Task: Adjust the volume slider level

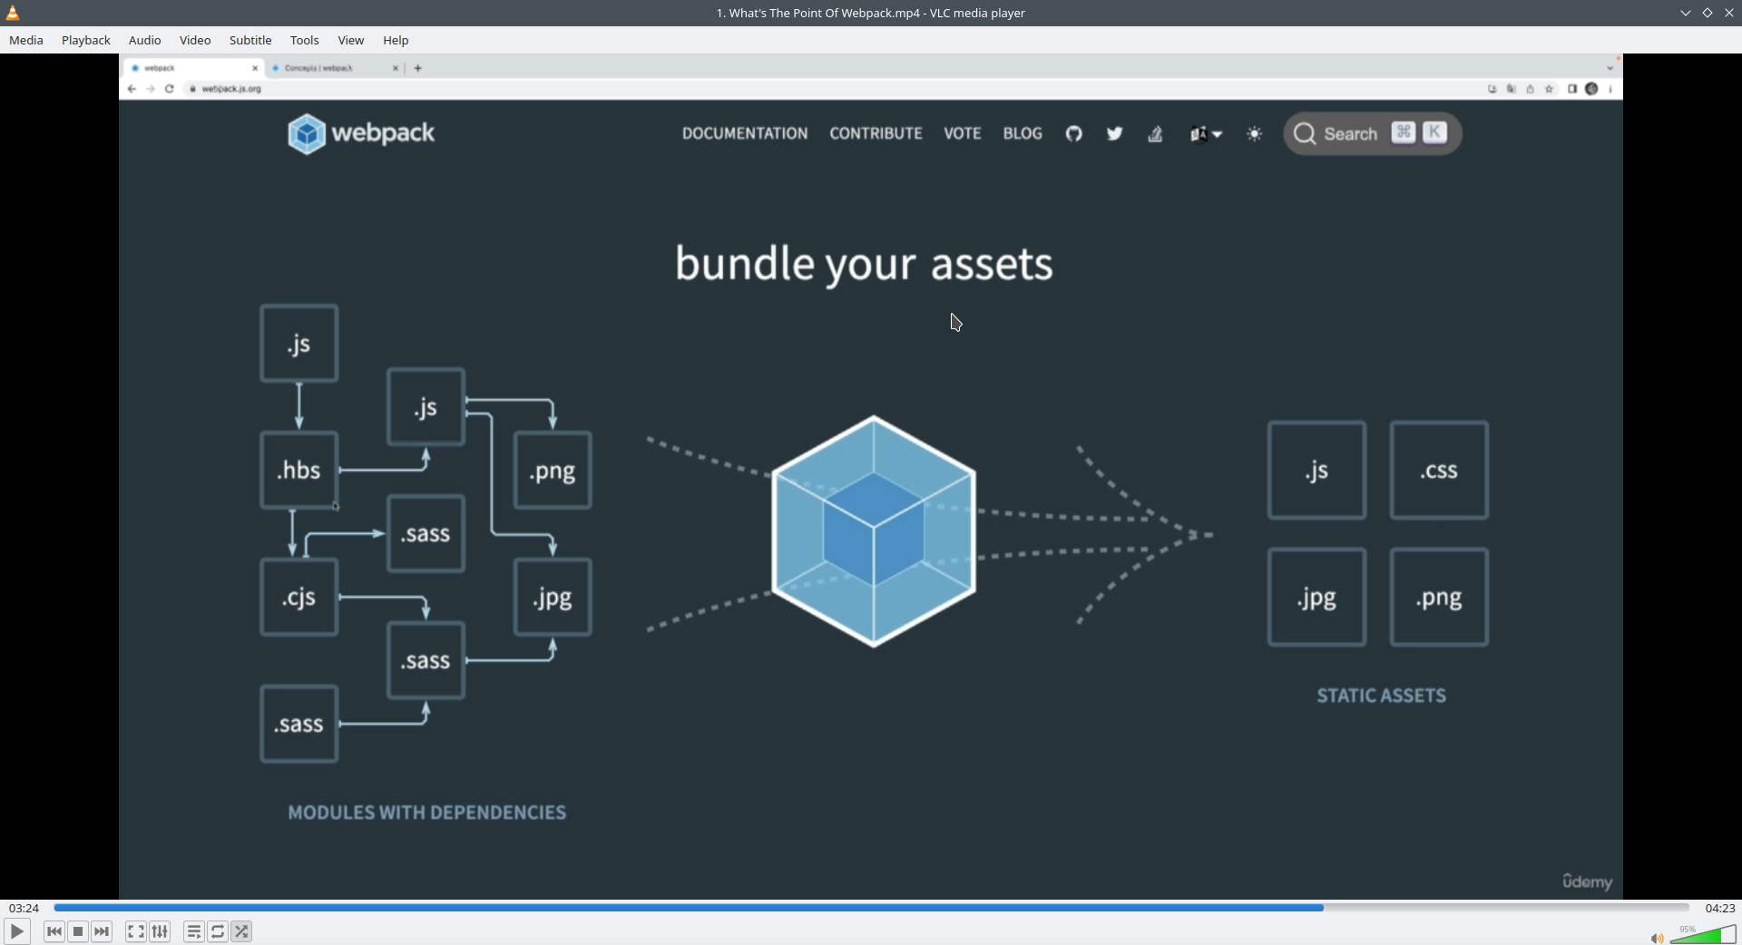Action: (x=1703, y=935)
